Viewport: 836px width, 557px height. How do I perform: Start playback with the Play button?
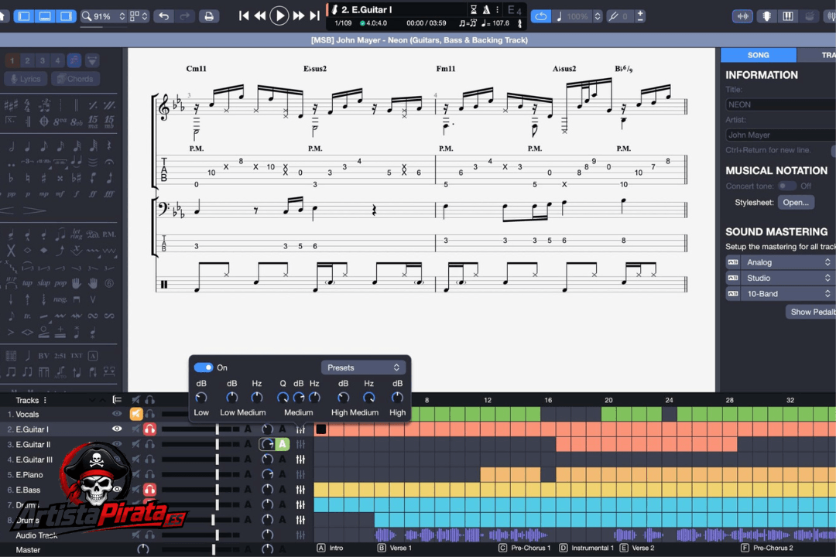(279, 16)
